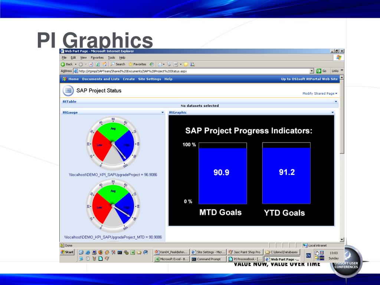The height and width of the screenshot is (285, 380).
Task: Open the Tools menu
Action: [x=111, y=58]
